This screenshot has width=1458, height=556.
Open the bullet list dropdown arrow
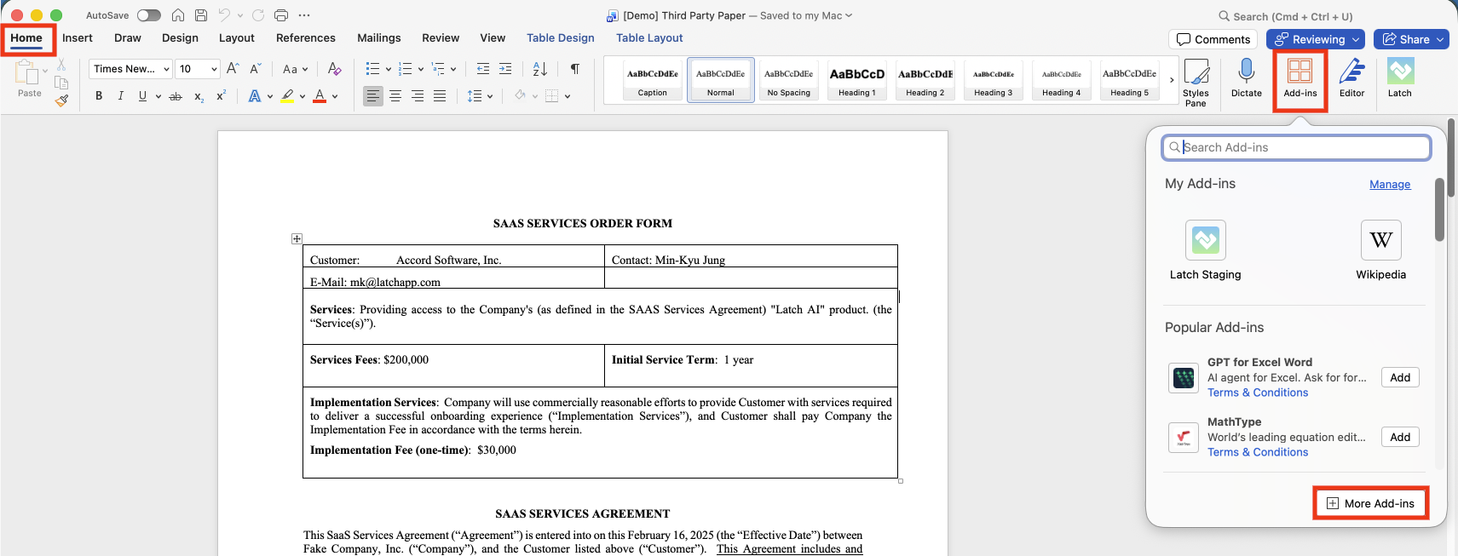pyautogui.click(x=389, y=69)
